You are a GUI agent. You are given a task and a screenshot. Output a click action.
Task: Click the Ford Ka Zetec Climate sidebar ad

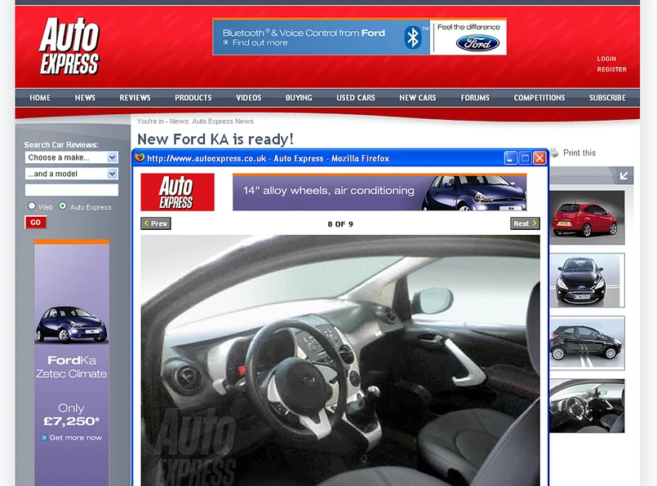(x=72, y=363)
